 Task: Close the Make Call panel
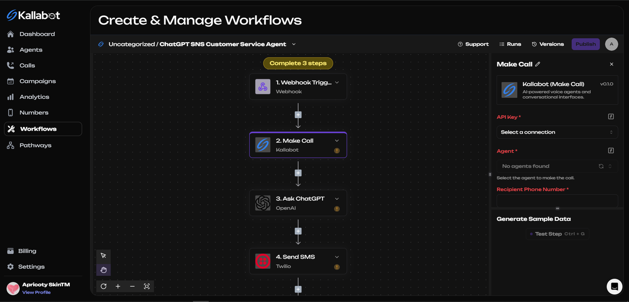coord(611,64)
